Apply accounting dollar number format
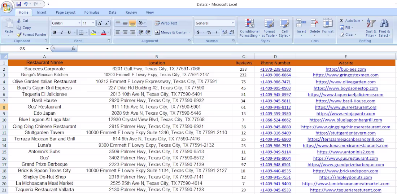 (198, 32)
